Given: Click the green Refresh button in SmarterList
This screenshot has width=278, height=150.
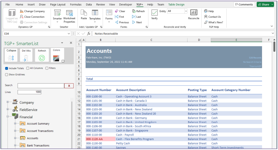Looking at the screenshot, I should click(42, 55).
